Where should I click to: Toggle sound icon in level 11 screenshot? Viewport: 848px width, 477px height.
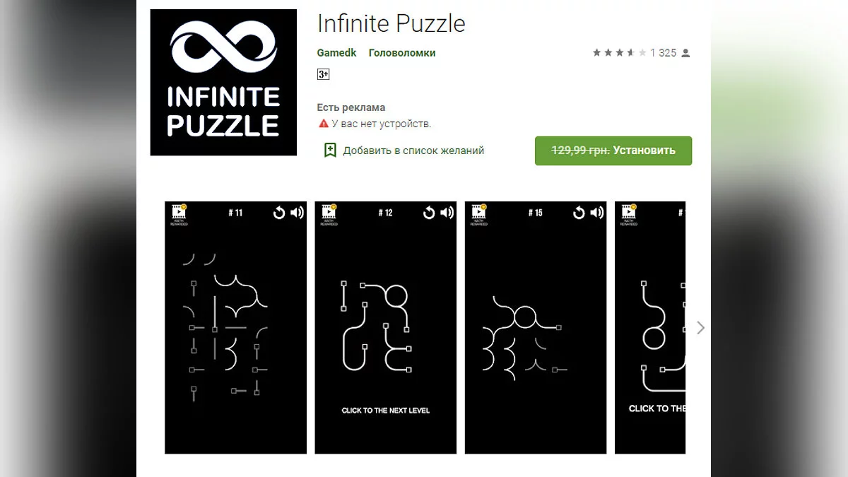pos(297,213)
